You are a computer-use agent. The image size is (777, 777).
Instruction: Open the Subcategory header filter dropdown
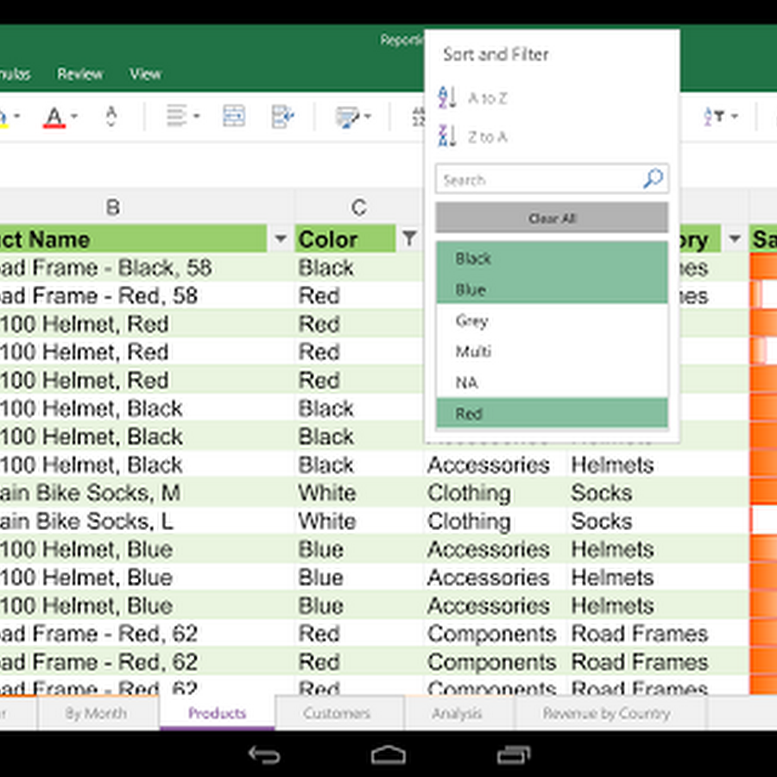point(735,238)
